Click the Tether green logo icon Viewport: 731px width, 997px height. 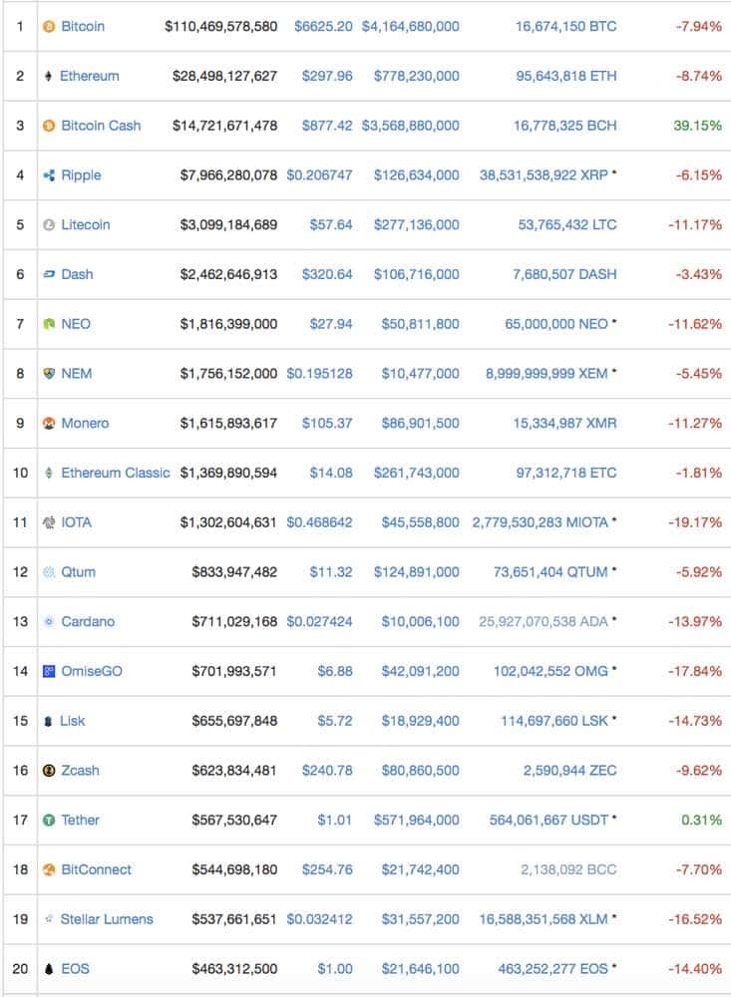49,821
